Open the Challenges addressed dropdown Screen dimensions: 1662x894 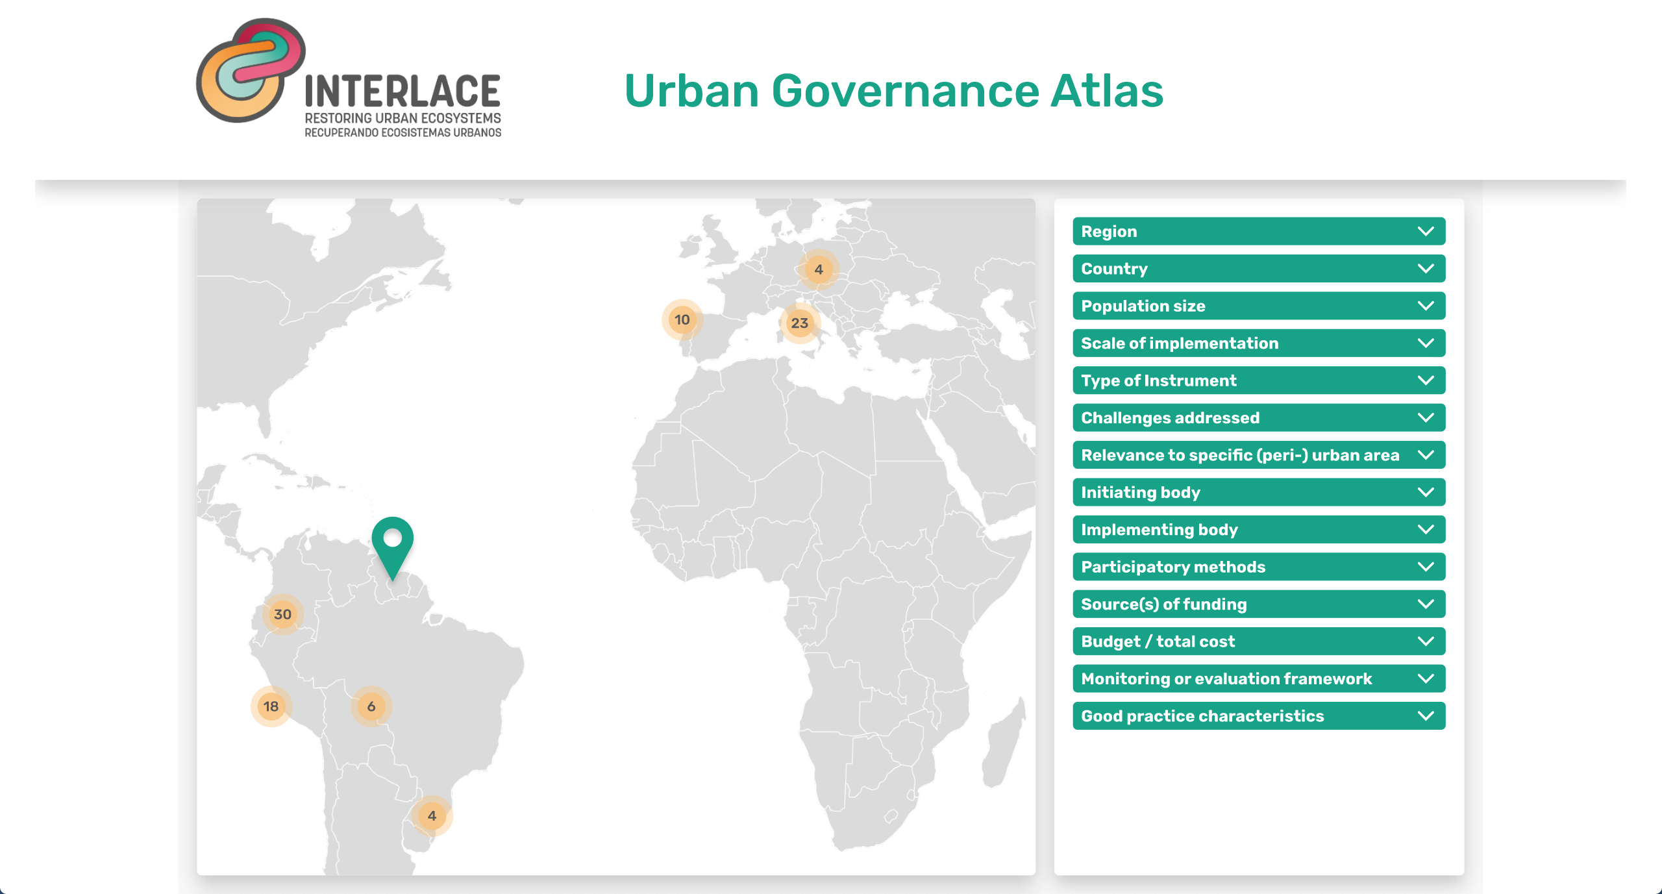click(1258, 418)
